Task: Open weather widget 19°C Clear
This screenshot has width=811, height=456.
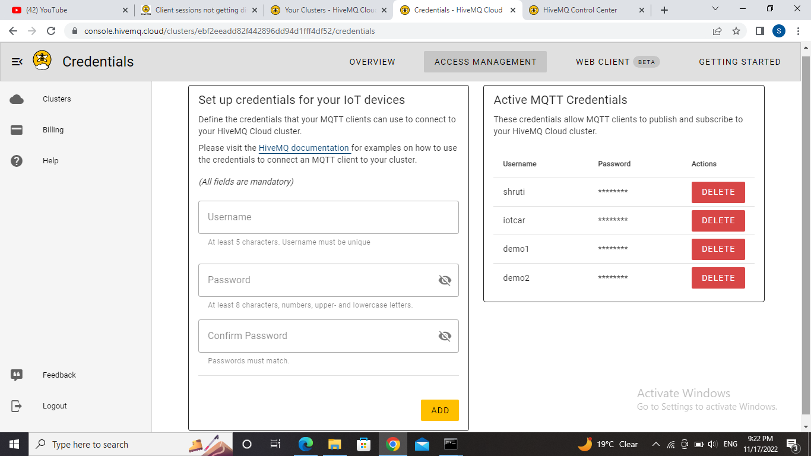Action: pos(609,444)
